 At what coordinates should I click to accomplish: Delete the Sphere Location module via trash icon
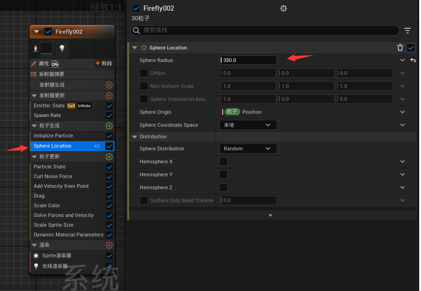coord(400,48)
